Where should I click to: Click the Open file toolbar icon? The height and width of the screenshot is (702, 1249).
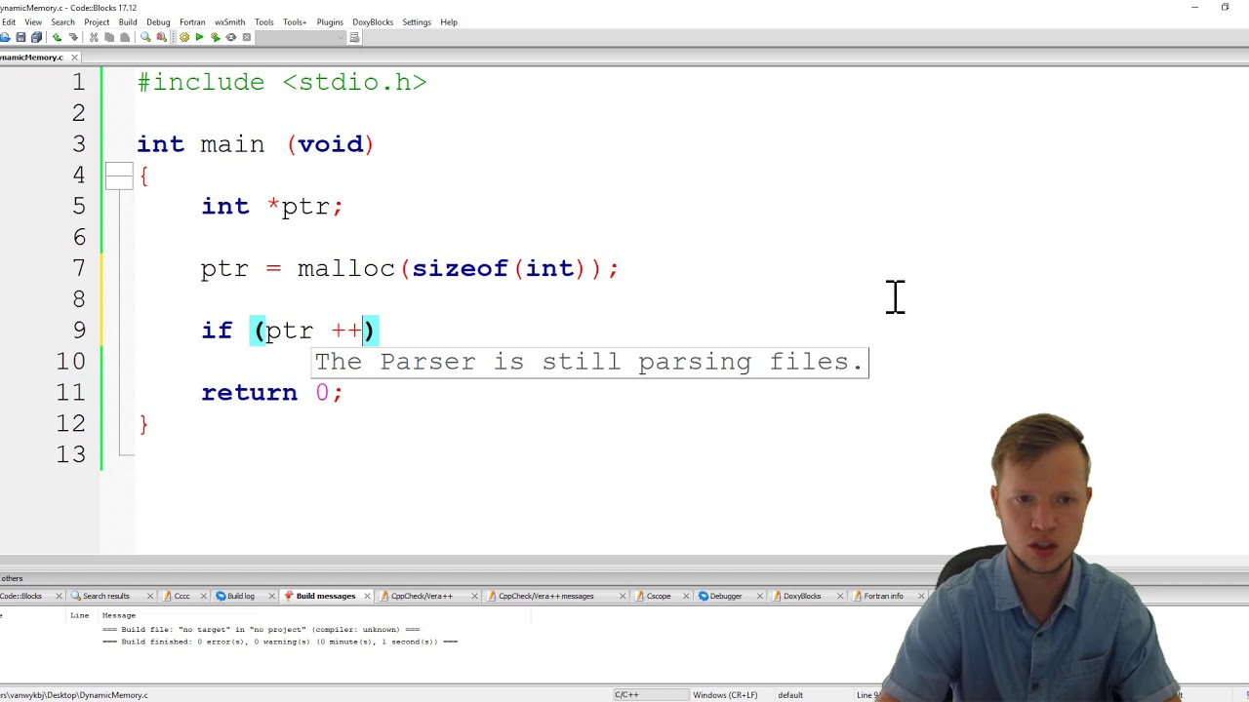point(5,37)
